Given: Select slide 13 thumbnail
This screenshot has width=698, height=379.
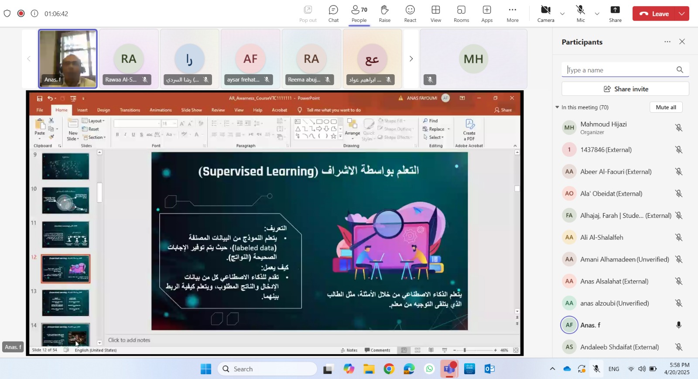Looking at the screenshot, I should click(65, 303).
